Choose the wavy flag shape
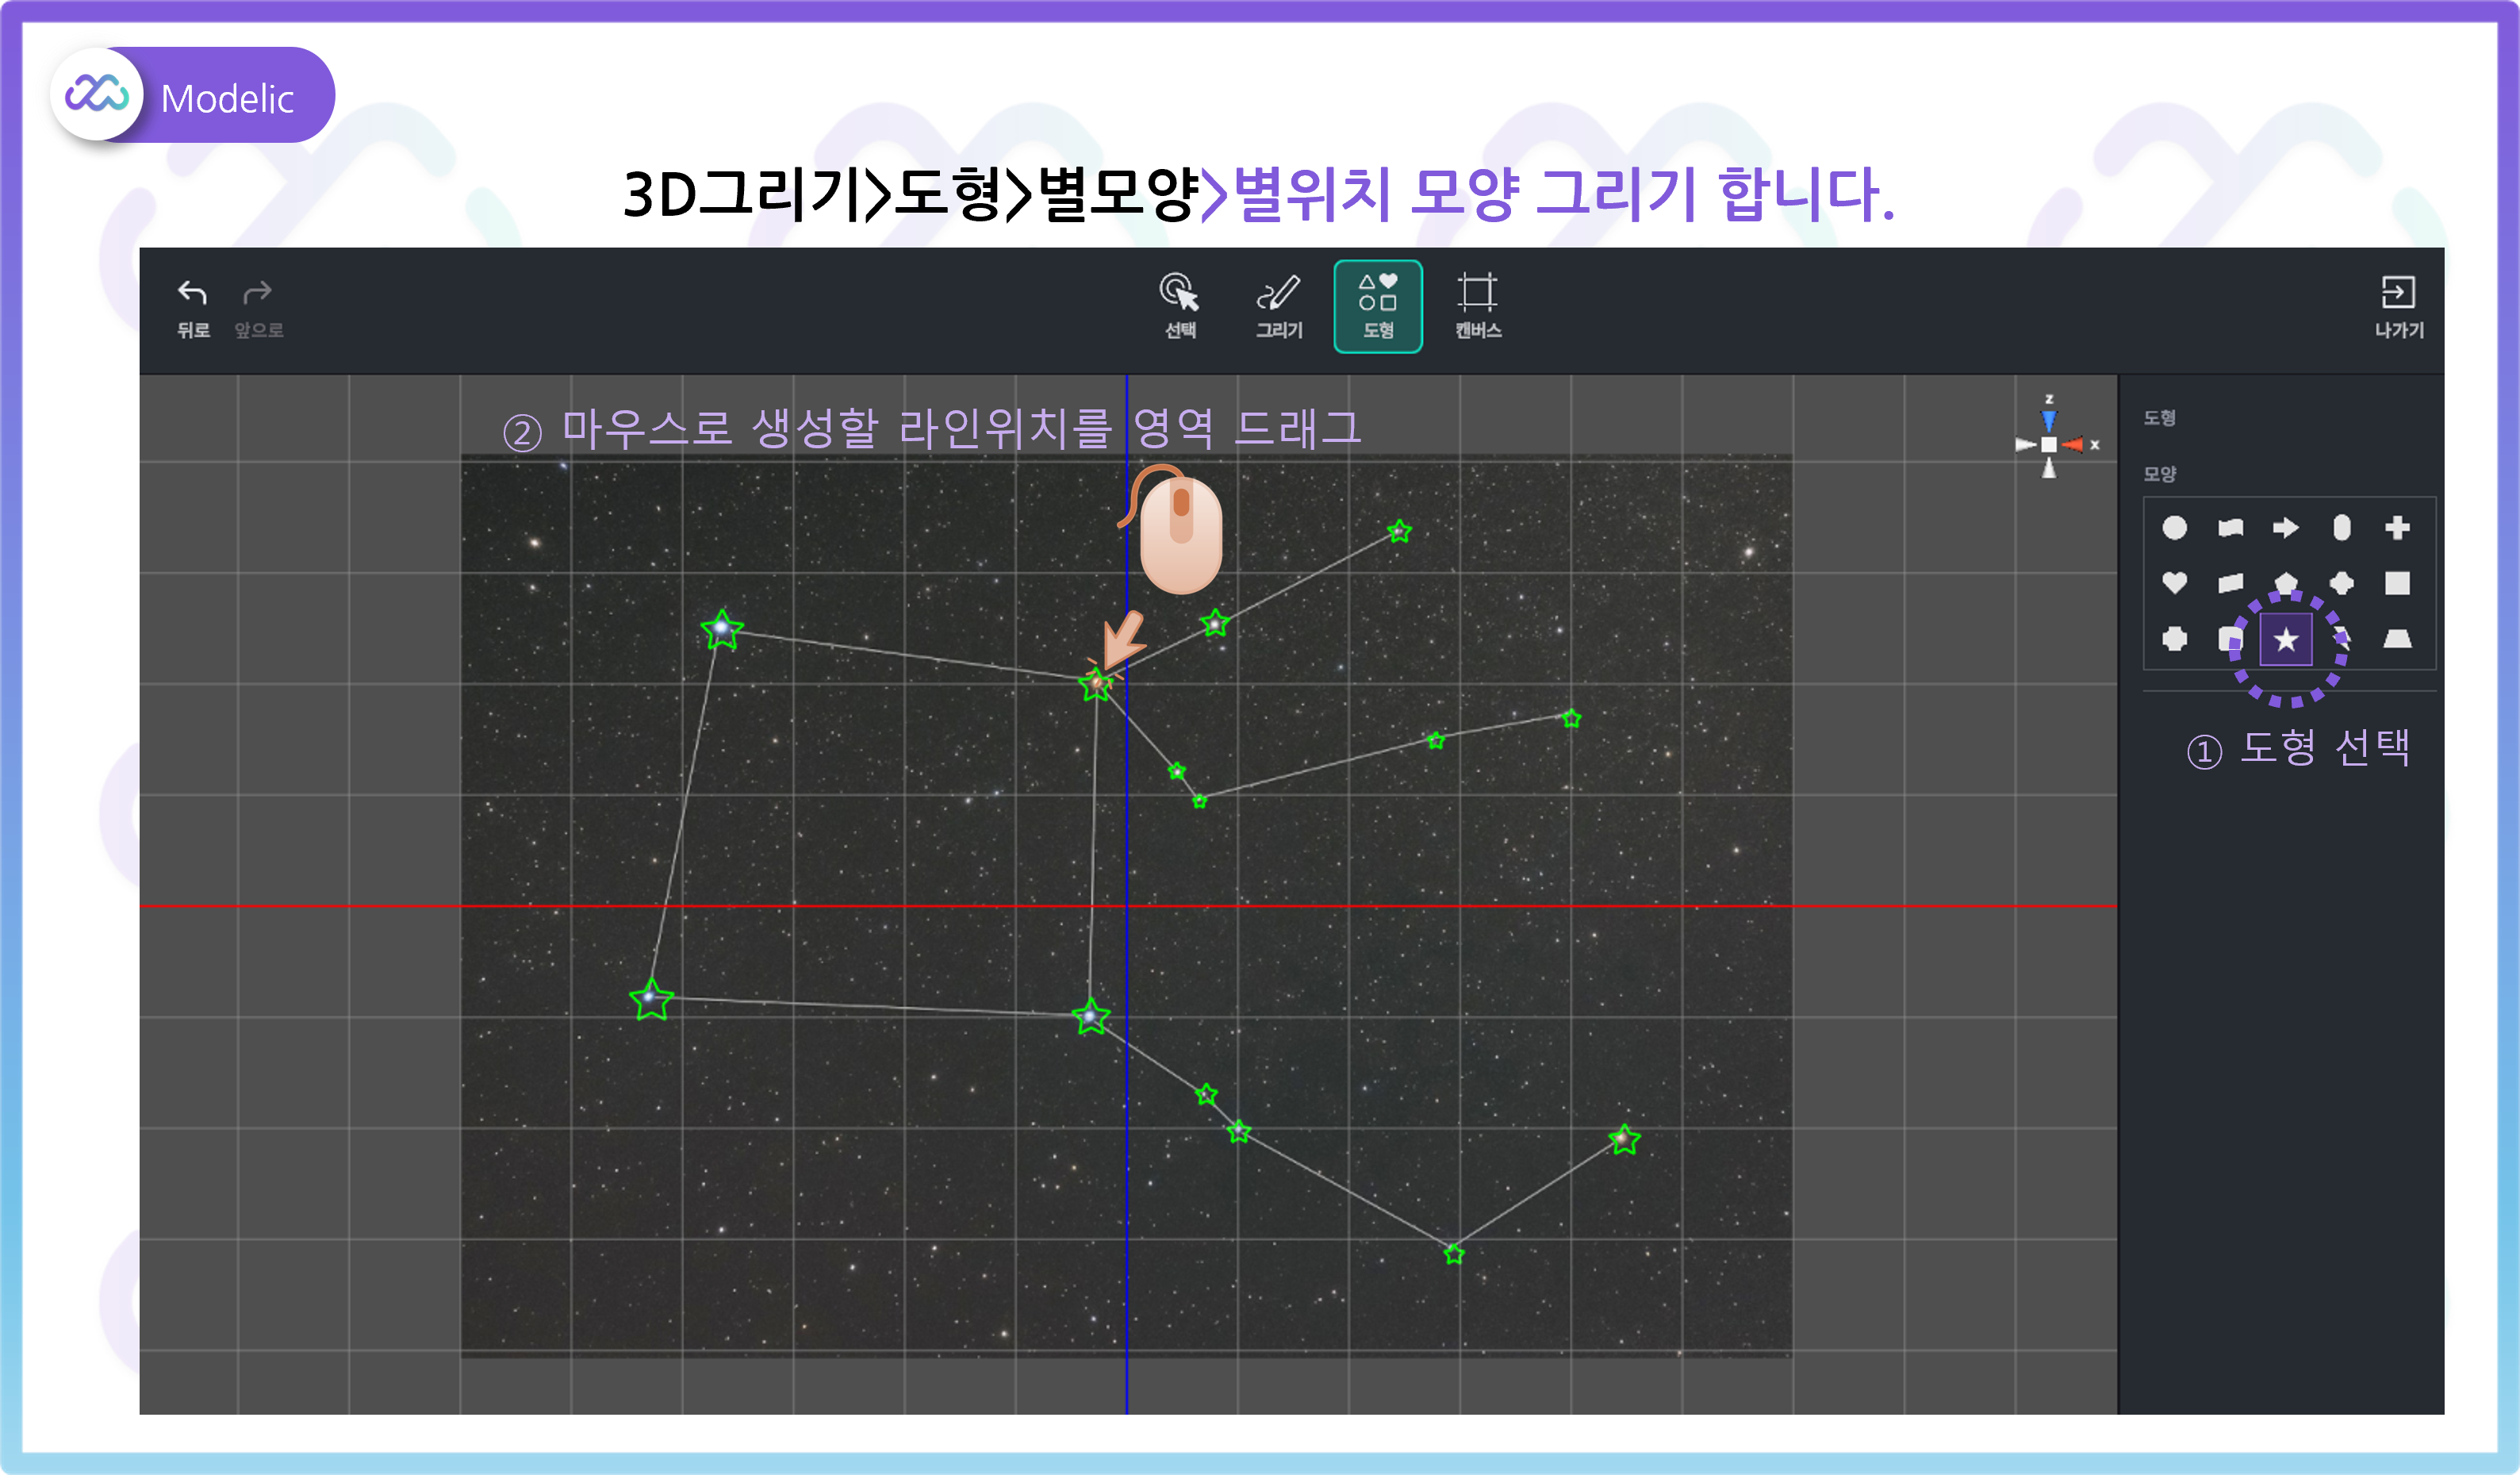 pyautogui.click(x=2230, y=527)
